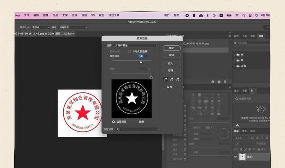Open the History panel menu icon
This screenshot has height=168, width=285.
(230, 36)
